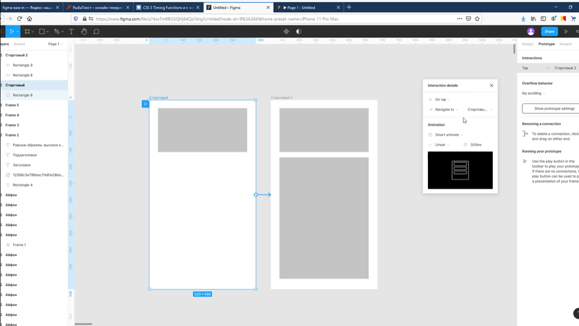Open the On tap trigger dropdown
Image resolution: width=579 pixels, height=326 pixels.
tap(442, 99)
